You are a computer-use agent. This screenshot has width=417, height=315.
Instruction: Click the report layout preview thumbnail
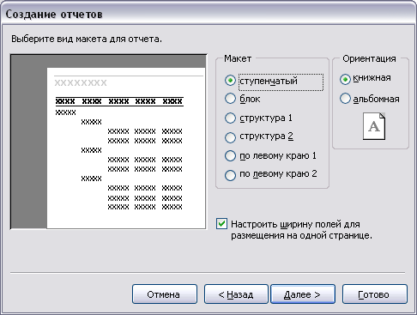click(x=108, y=142)
